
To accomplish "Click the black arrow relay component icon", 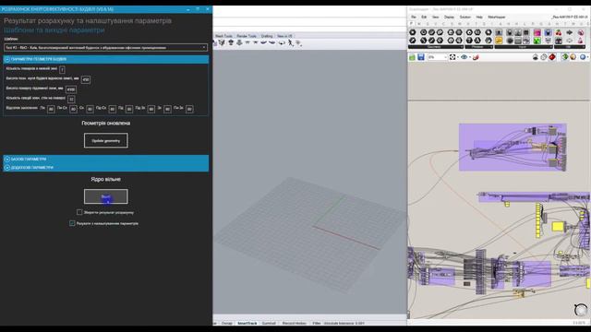I will (569, 33).
